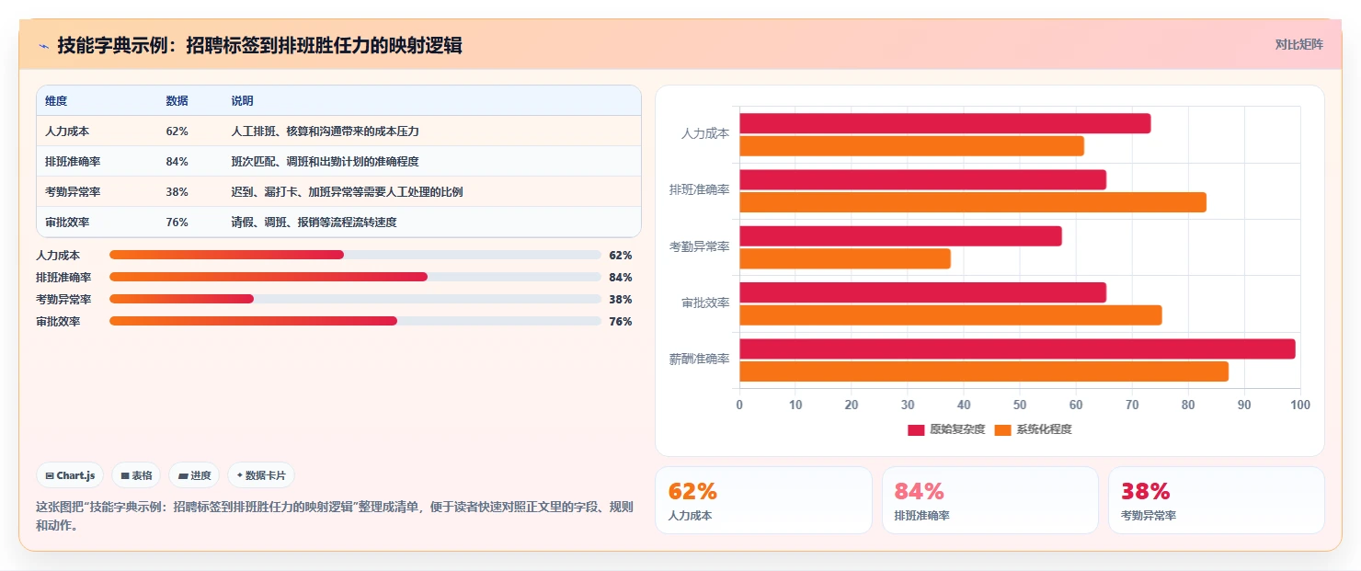Click description 迟到、漏打卡、加班异常等需要人工处理的比例

click(x=347, y=192)
